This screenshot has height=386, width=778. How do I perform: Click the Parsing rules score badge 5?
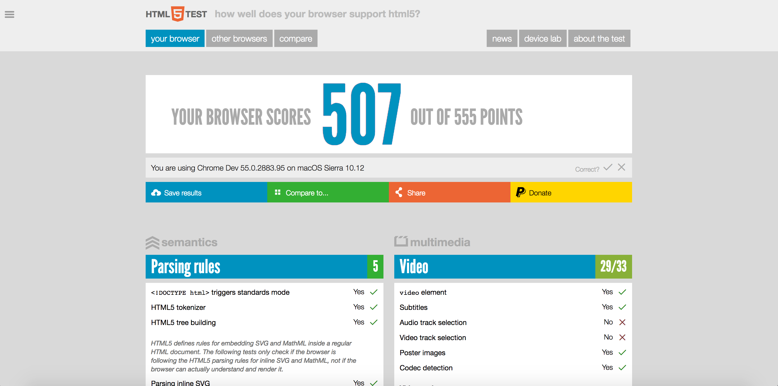pyautogui.click(x=375, y=266)
